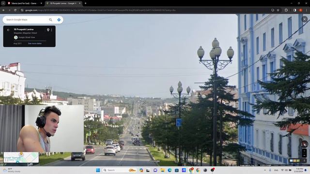Click the magnifier search icon in Maps

click(x=50, y=20)
